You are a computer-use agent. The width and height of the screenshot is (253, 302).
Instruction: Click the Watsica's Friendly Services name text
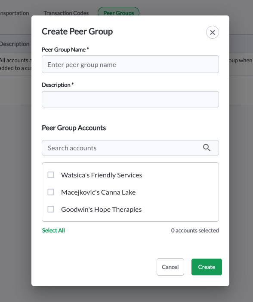pos(102,175)
